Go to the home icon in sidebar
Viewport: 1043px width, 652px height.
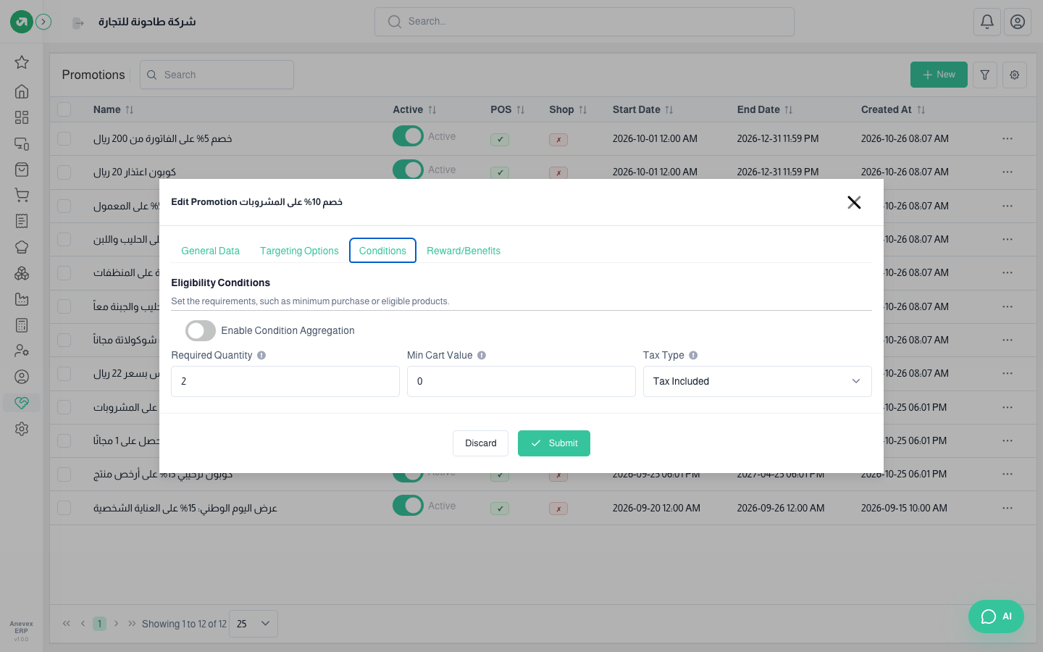coord(22,91)
